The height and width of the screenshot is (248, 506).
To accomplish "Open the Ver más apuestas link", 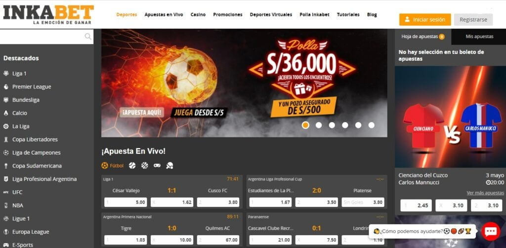I will coord(485,193).
